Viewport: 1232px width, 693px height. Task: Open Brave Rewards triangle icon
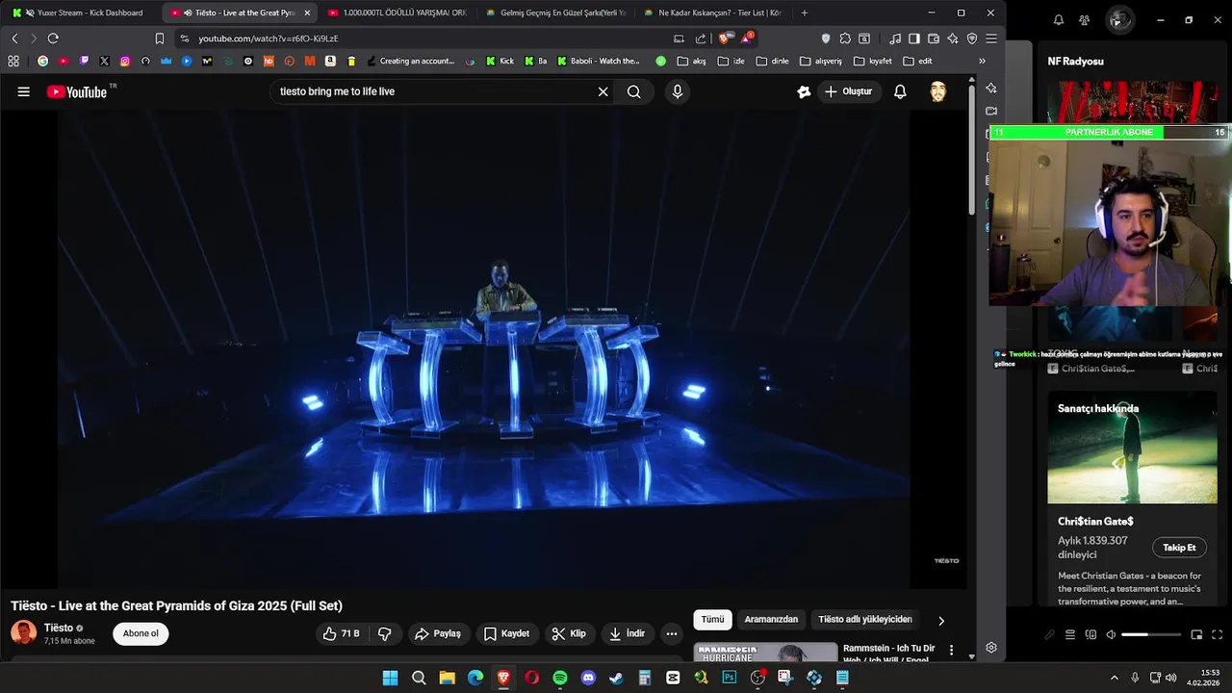[746, 38]
